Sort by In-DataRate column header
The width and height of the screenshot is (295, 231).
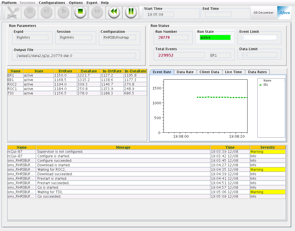135,71
